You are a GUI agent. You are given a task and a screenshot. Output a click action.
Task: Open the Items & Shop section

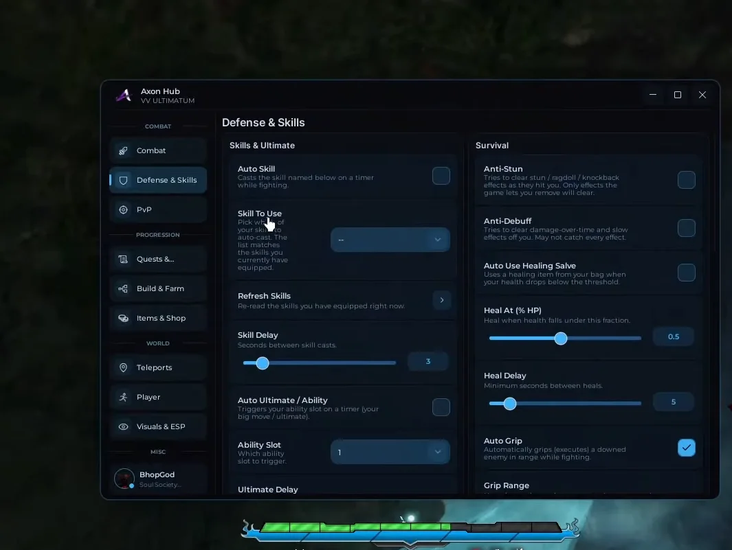click(158, 318)
